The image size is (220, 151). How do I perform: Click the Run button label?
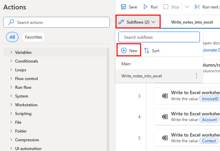click(154, 7)
